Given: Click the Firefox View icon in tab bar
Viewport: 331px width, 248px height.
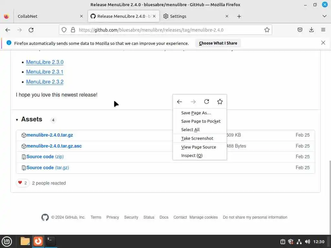Looking at the screenshot, I should [x=6, y=16].
